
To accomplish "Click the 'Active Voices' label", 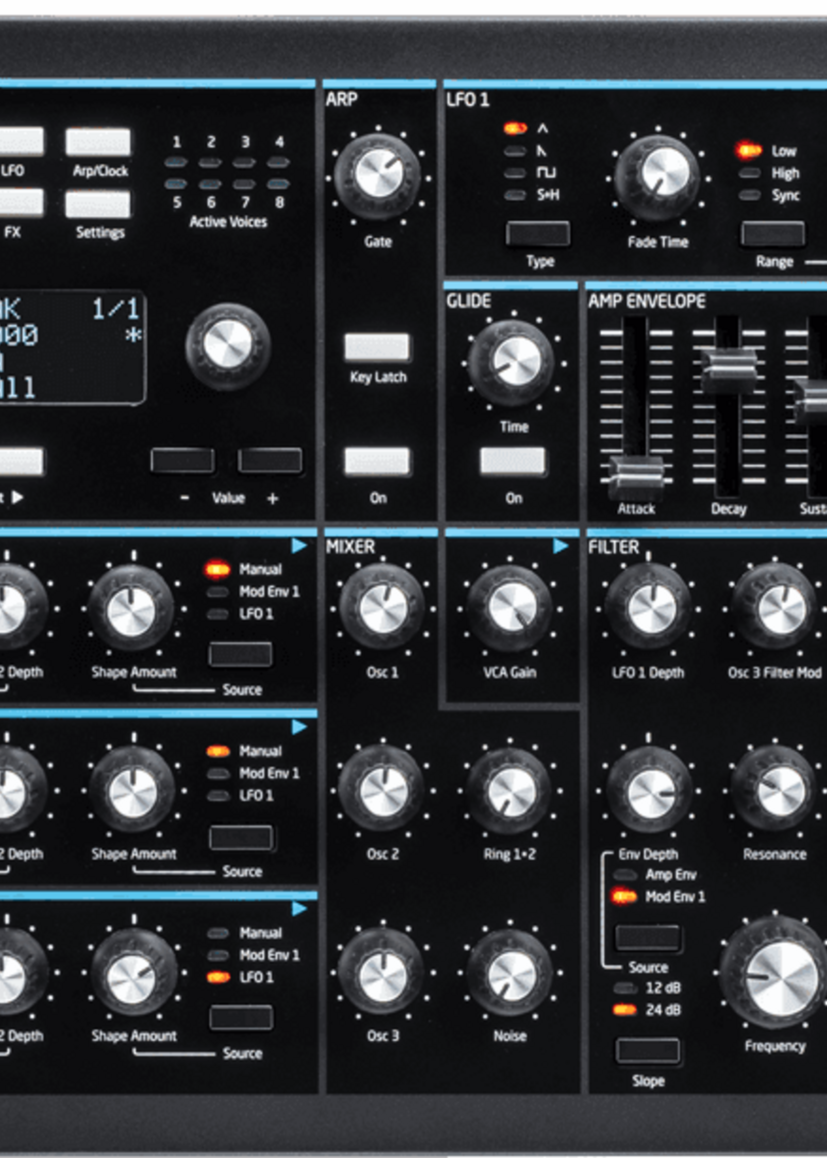I will tap(228, 222).
